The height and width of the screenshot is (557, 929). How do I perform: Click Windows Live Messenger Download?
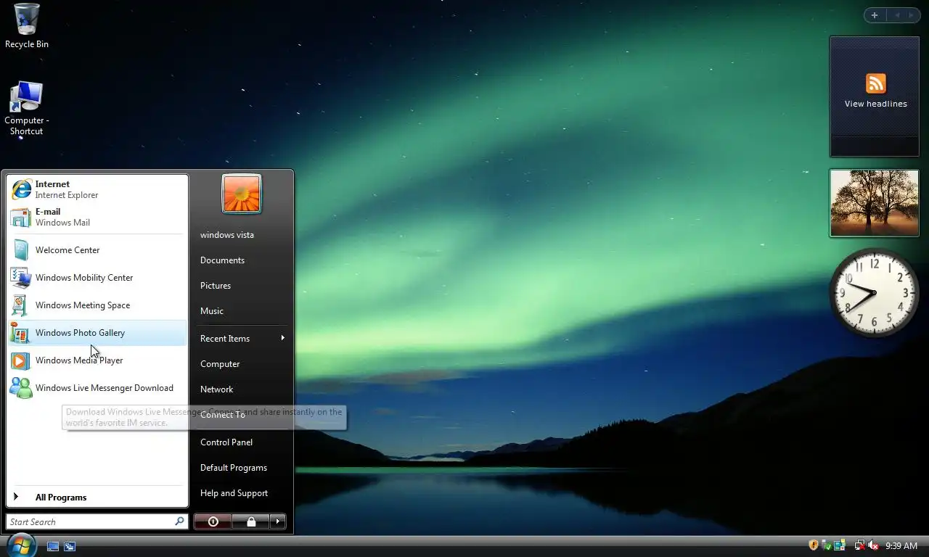(97, 388)
